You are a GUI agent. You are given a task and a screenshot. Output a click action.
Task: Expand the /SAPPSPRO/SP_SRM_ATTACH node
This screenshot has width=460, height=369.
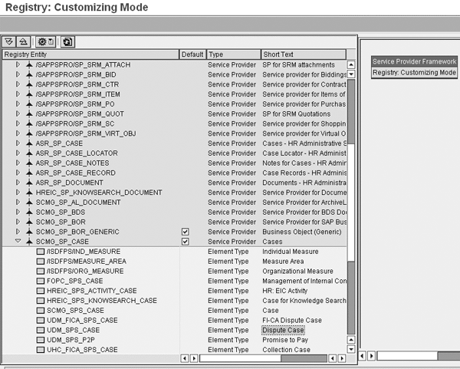point(18,65)
